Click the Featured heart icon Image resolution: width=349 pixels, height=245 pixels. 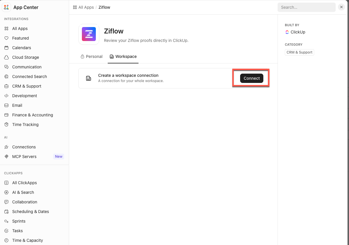(6, 38)
